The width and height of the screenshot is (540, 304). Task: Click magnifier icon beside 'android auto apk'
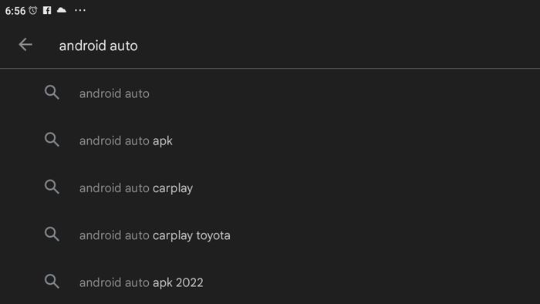tap(52, 140)
